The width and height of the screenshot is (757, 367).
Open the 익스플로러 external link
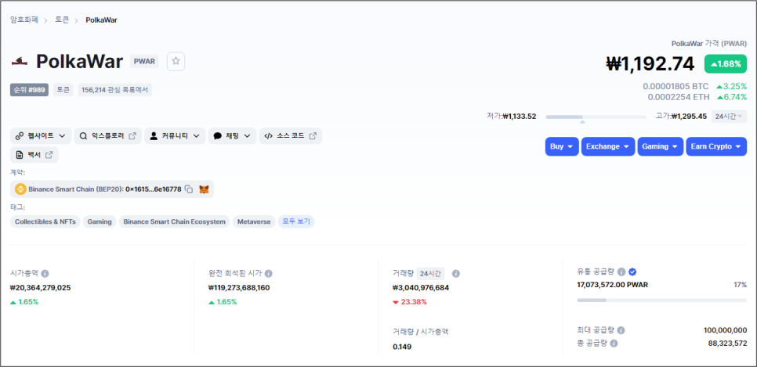click(108, 136)
